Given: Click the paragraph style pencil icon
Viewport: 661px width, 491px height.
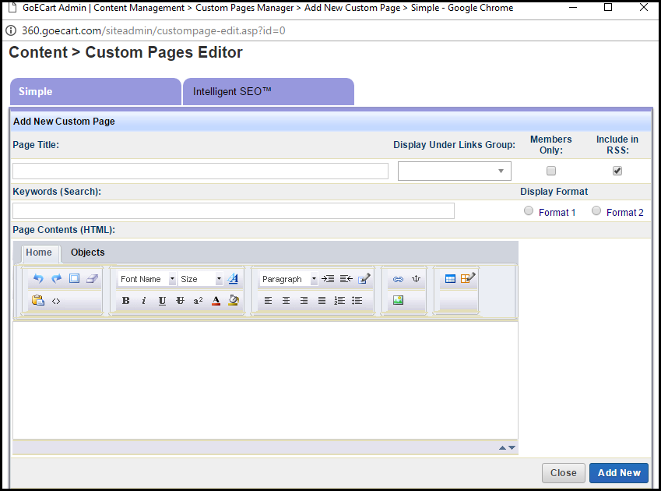Looking at the screenshot, I should (364, 278).
